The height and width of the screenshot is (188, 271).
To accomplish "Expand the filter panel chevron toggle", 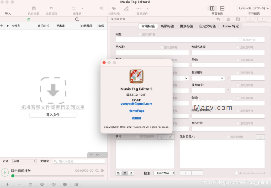I will 97,155.
